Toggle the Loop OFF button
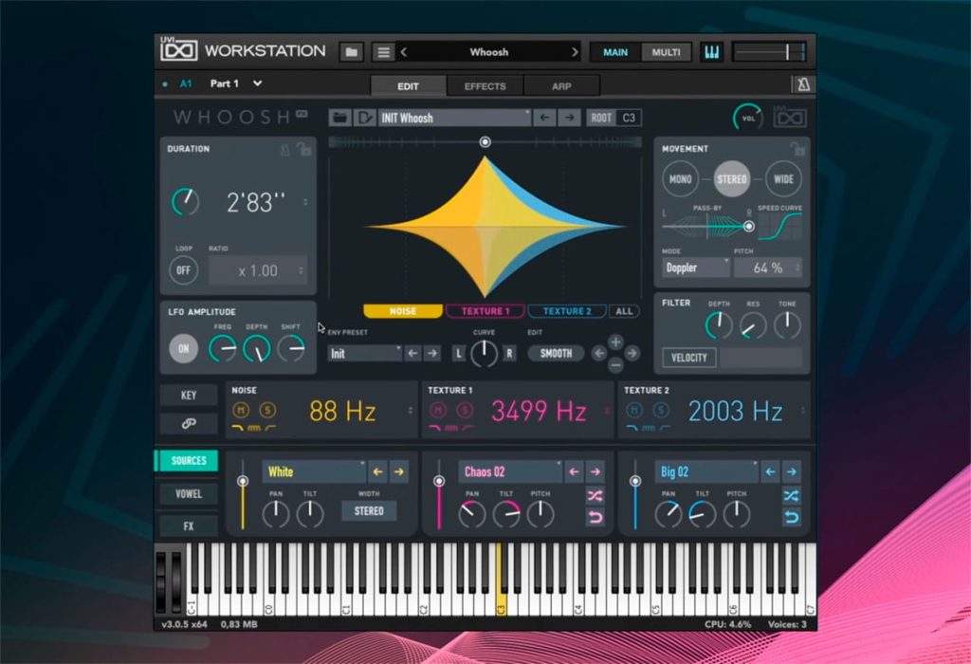971x664 pixels. click(x=183, y=270)
